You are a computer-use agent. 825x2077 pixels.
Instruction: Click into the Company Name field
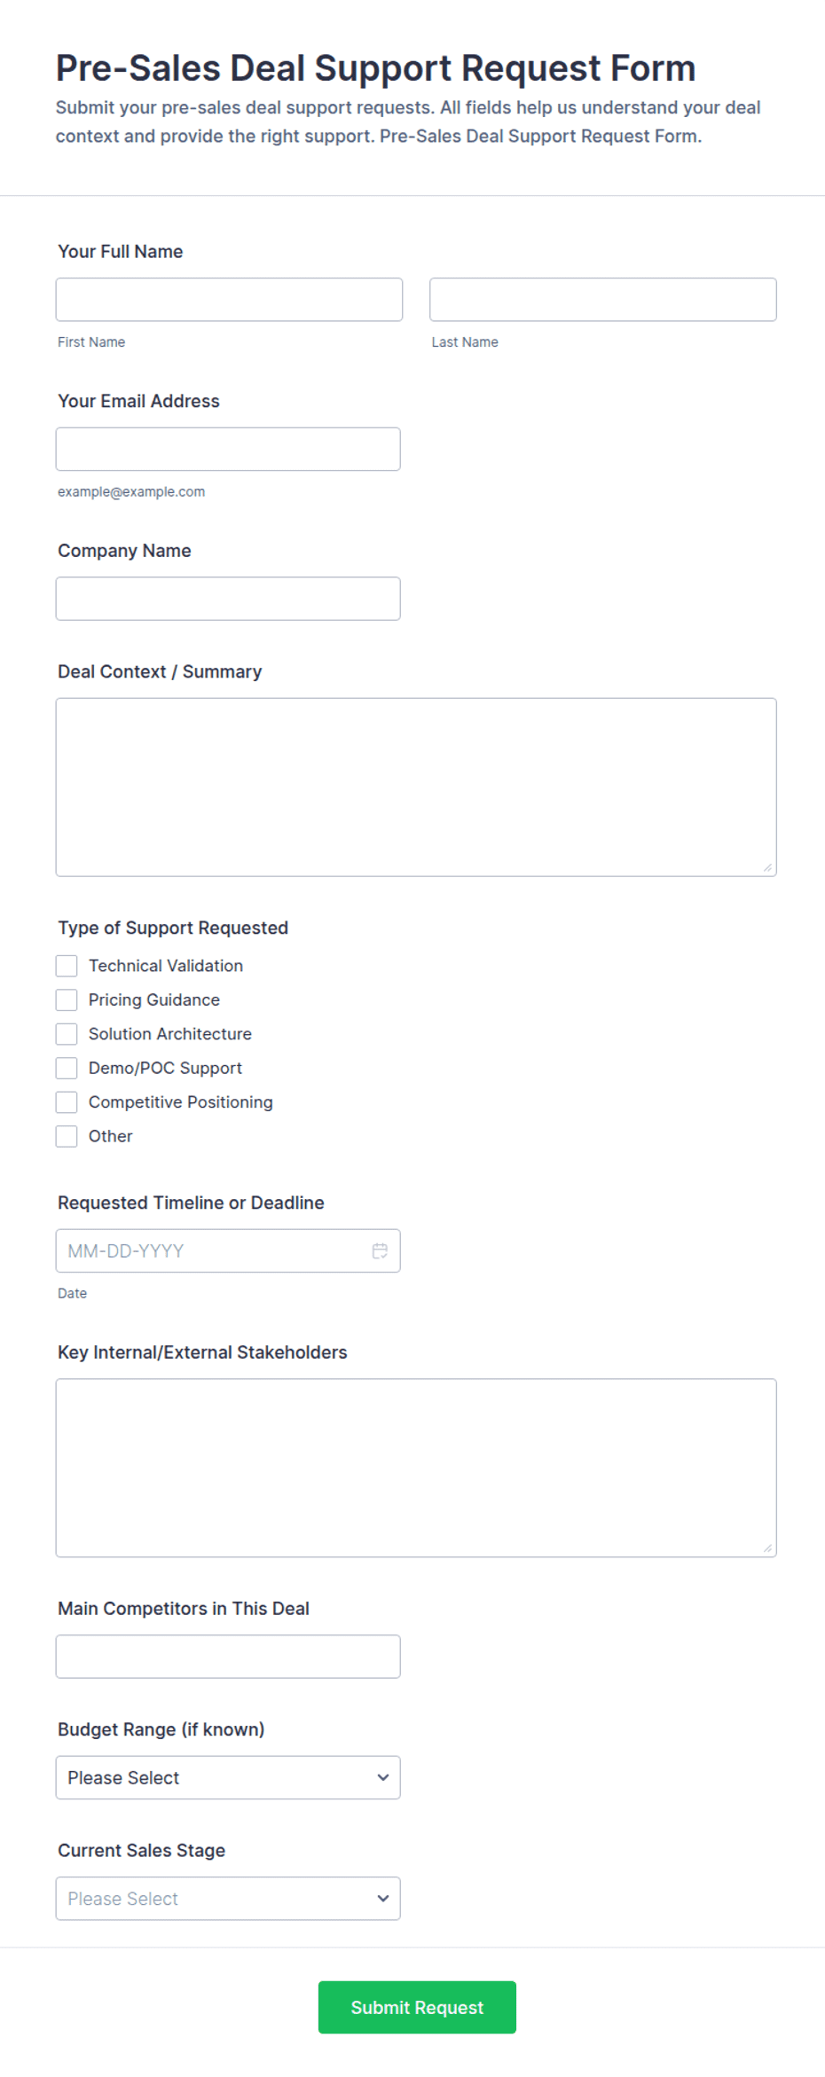[x=228, y=599]
